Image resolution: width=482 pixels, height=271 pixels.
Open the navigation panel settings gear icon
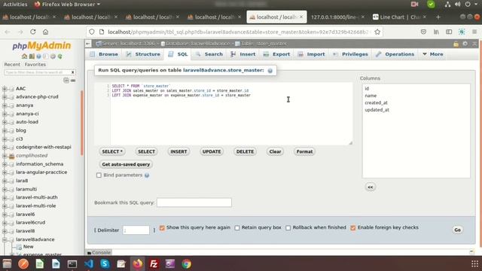pyautogui.click(x=53, y=56)
